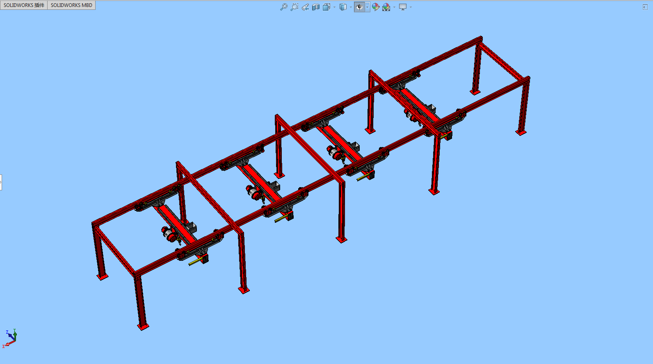This screenshot has height=364, width=653.
Task: Expand the Apply Scene dropdown arrow
Action: point(394,7)
